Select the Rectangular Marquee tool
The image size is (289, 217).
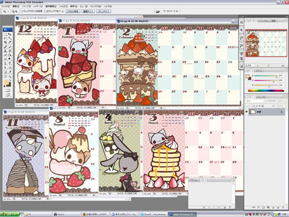point(6,34)
